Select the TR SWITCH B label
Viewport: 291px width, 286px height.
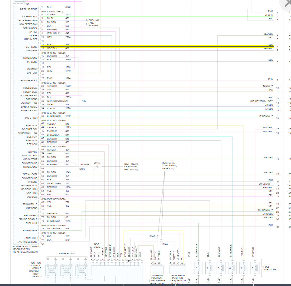(30, 204)
